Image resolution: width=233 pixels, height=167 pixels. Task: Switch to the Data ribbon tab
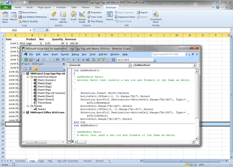click(x=74, y=7)
